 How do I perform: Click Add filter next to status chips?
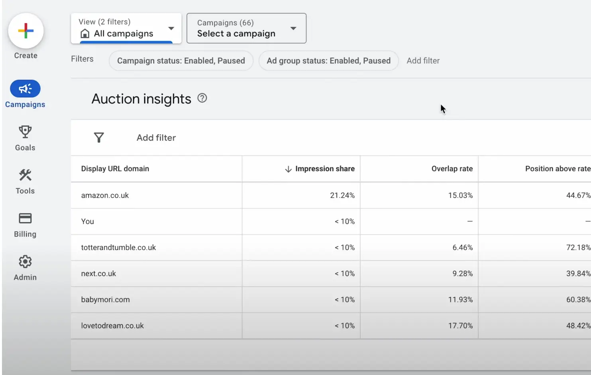click(423, 61)
